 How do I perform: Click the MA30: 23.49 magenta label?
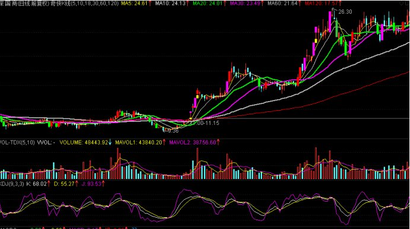pyautogui.click(x=245, y=4)
